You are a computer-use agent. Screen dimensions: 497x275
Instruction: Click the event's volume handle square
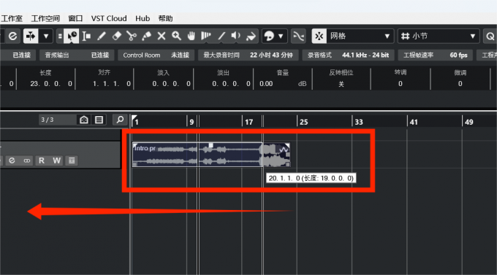[210, 145]
